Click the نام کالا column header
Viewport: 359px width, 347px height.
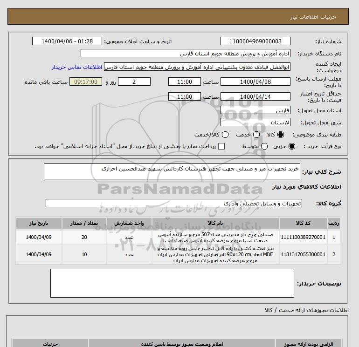(215, 223)
